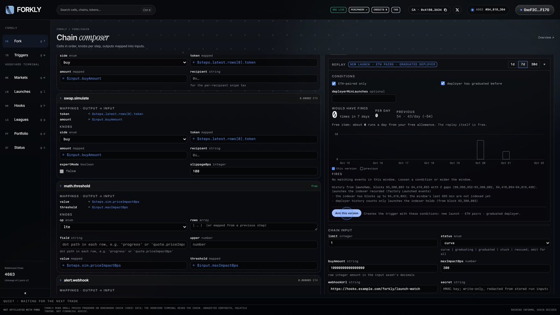Screen dimensions: 560x315
Task: Open Status page in the sidebar
Action: click(25, 147)
